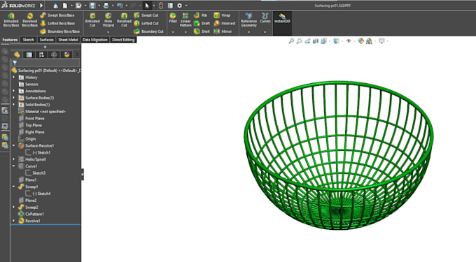Screen dimensions: 476x262
Task: Open the Fillet dropdown arrow
Action: [x=173, y=32]
